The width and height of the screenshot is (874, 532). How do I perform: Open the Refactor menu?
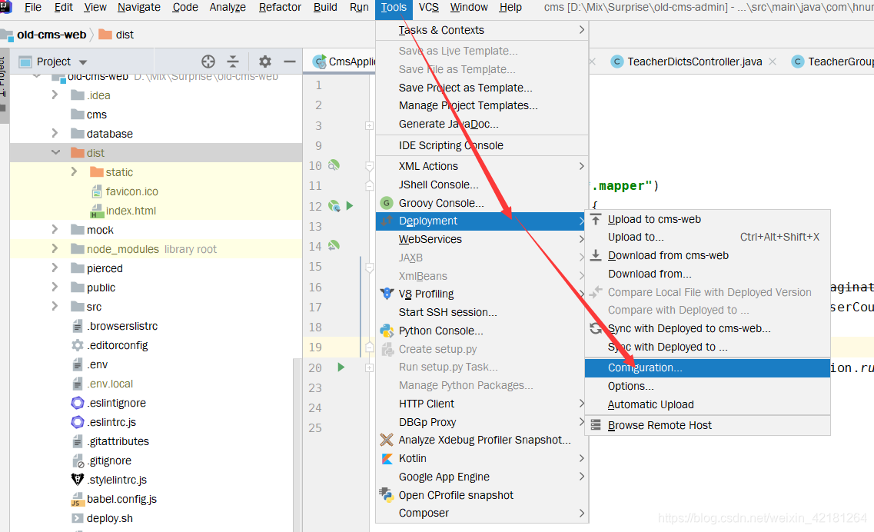coord(280,7)
